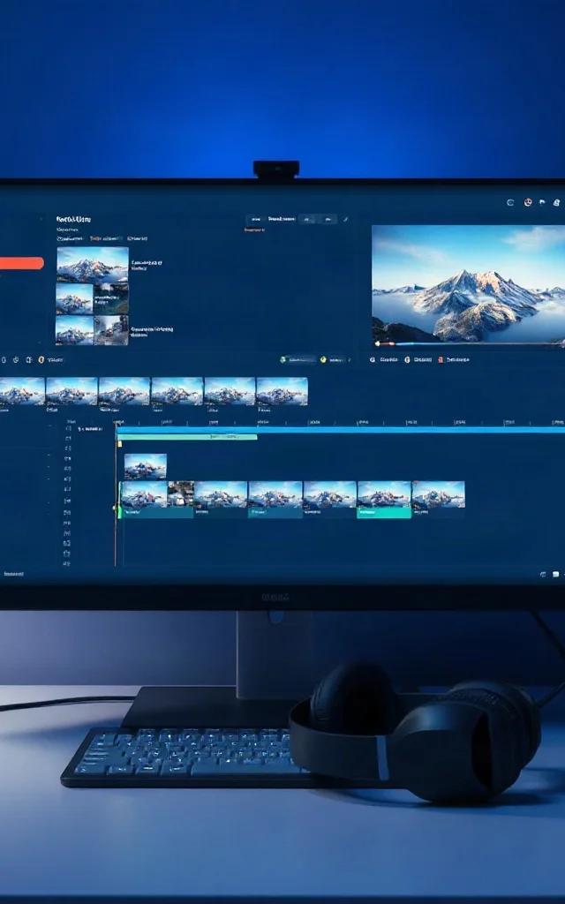Click the first icon at the bottom-right of the editor
This screenshot has height=904, width=565.
[543, 575]
